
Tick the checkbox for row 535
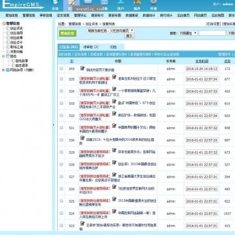62,79
